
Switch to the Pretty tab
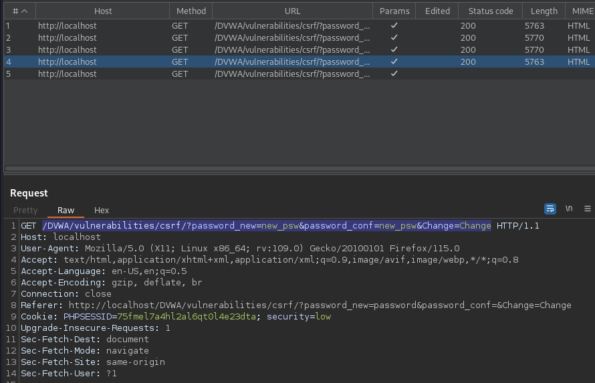pos(26,210)
